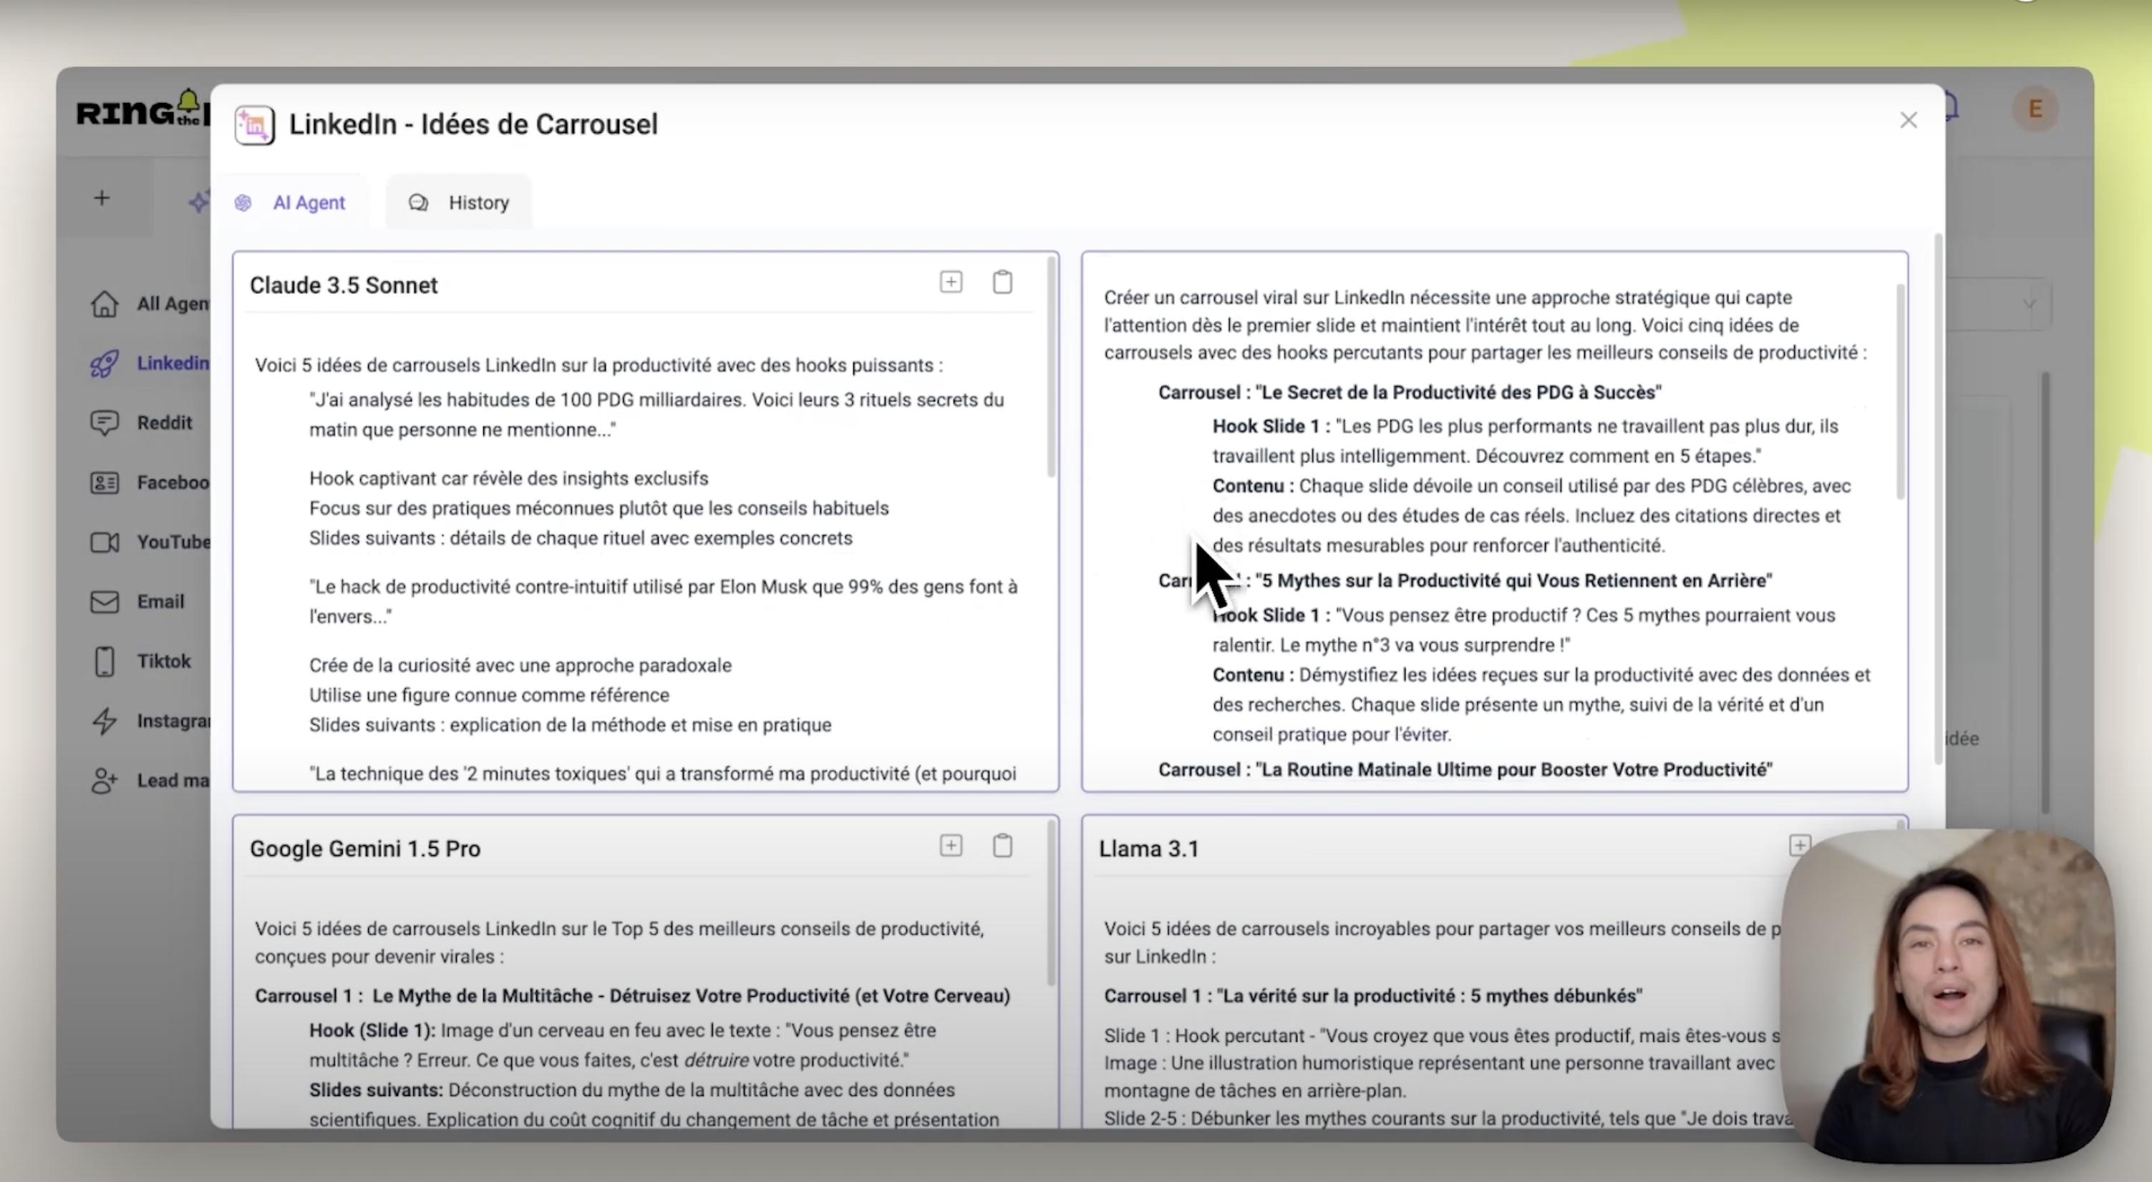Screen dimensions: 2152x1182
Task: Click the Google Gemini 1.5 Pro heading
Action: tap(365, 849)
